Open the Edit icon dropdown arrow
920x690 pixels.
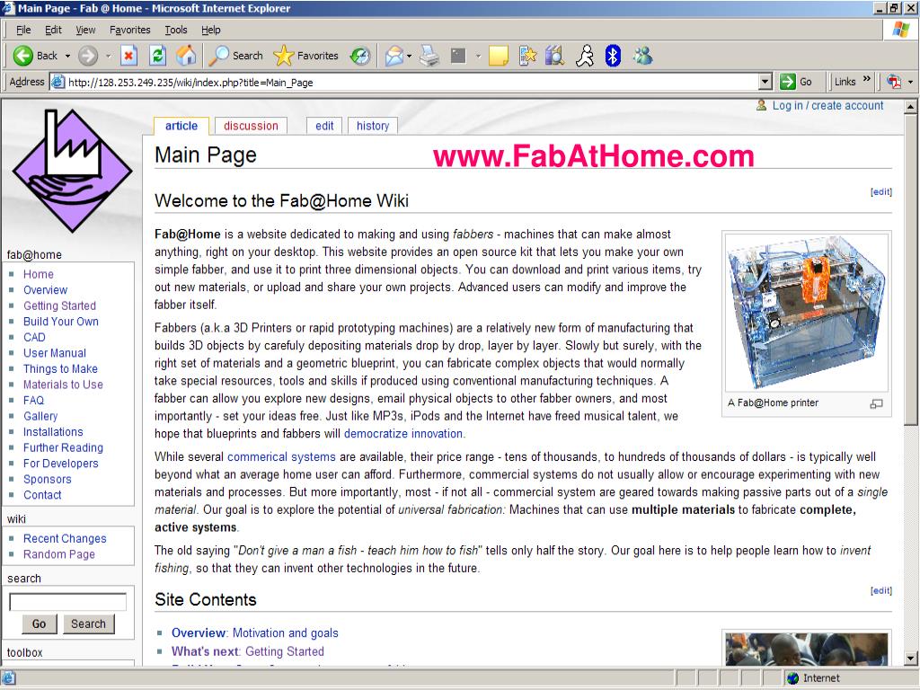478,57
